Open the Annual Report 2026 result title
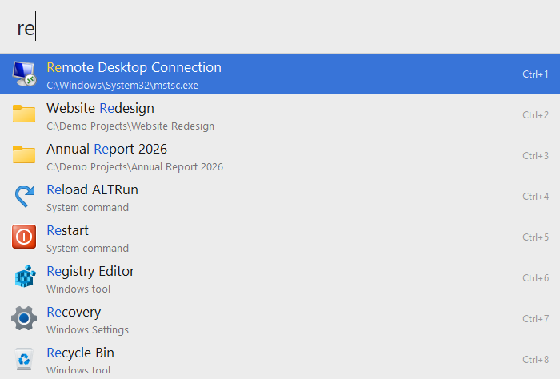This screenshot has height=379, width=560. coord(106,149)
